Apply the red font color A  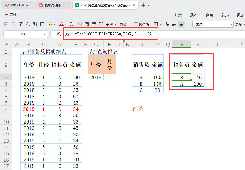point(62,24)
